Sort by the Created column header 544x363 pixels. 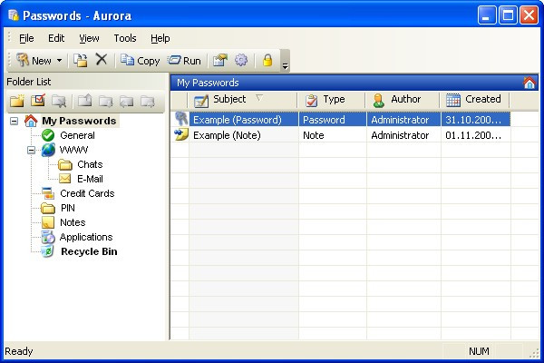(474, 100)
